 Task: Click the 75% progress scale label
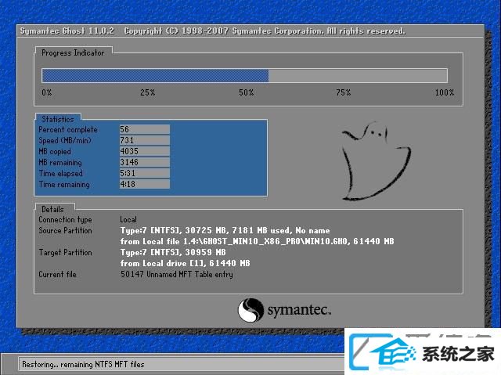(344, 92)
